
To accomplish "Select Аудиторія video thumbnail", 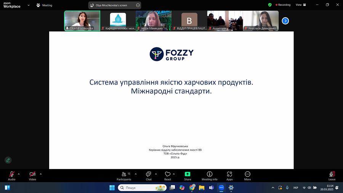I will [x=225, y=21].
